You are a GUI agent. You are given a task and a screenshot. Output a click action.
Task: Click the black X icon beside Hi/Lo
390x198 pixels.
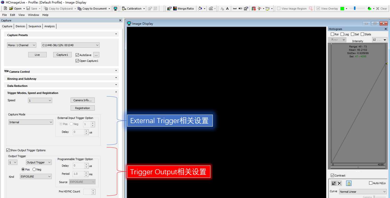tap(339, 183)
